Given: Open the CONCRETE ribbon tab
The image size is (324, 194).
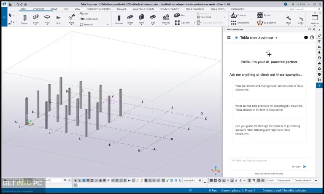Looking at the screenshot, I should click(38, 9).
